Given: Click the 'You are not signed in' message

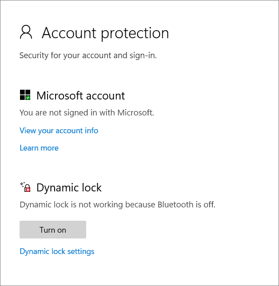Looking at the screenshot, I should 87,113.
